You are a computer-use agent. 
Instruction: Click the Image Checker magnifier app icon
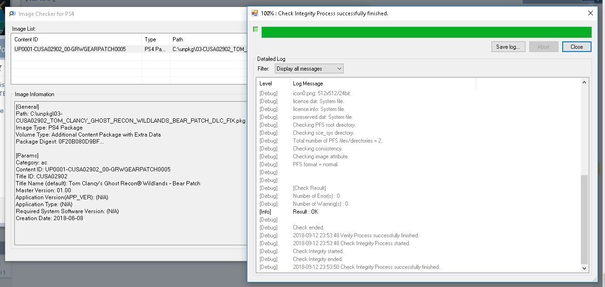(13, 13)
